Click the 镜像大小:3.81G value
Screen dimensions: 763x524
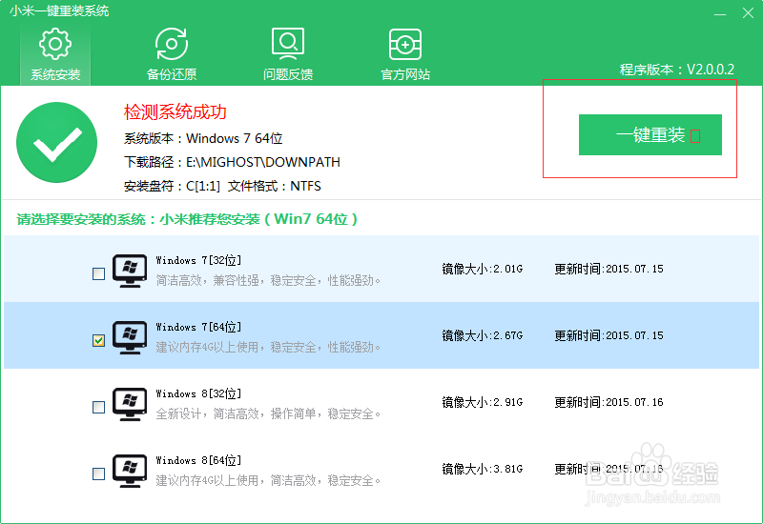(x=483, y=469)
